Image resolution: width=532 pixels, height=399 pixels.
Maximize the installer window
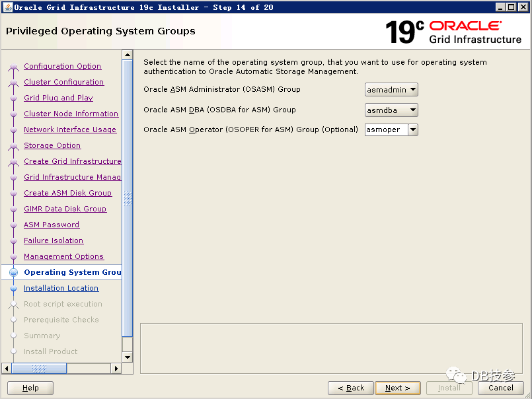click(512, 7)
